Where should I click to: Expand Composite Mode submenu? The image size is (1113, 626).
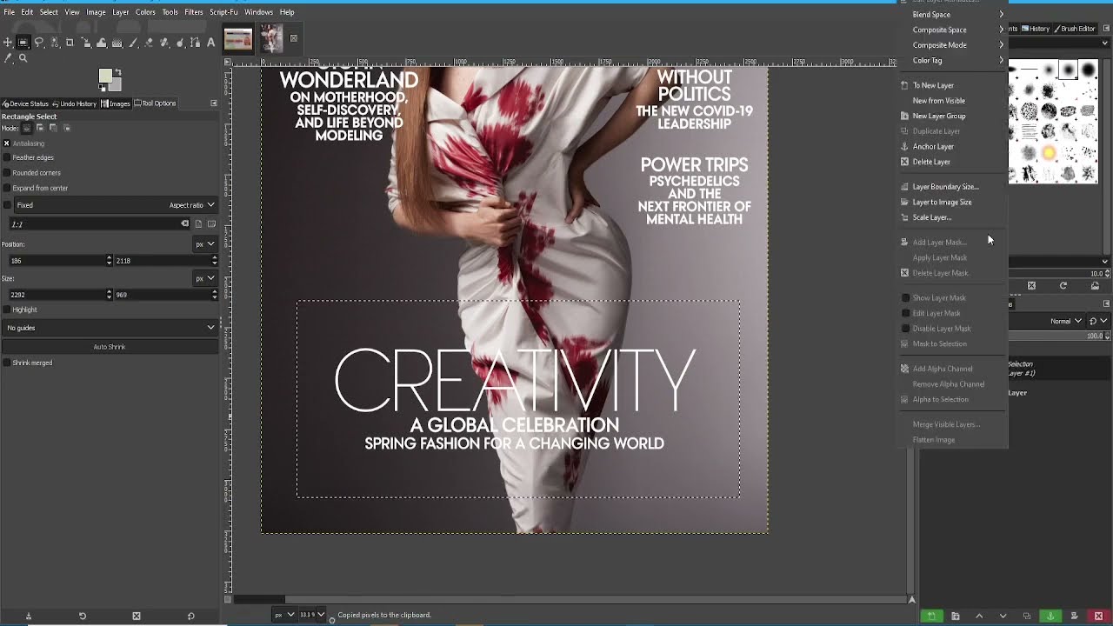click(954, 45)
